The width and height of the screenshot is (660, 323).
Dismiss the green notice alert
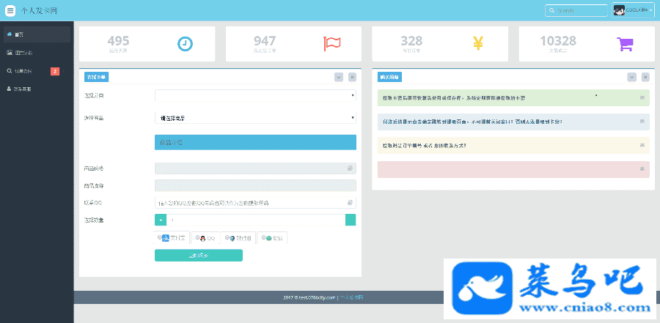tap(642, 97)
